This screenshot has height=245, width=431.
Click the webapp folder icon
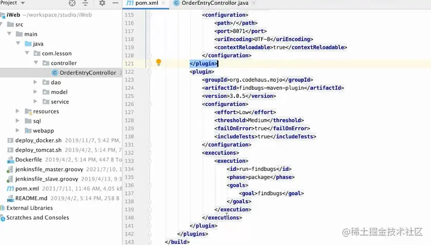pyautogui.click(x=28, y=130)
